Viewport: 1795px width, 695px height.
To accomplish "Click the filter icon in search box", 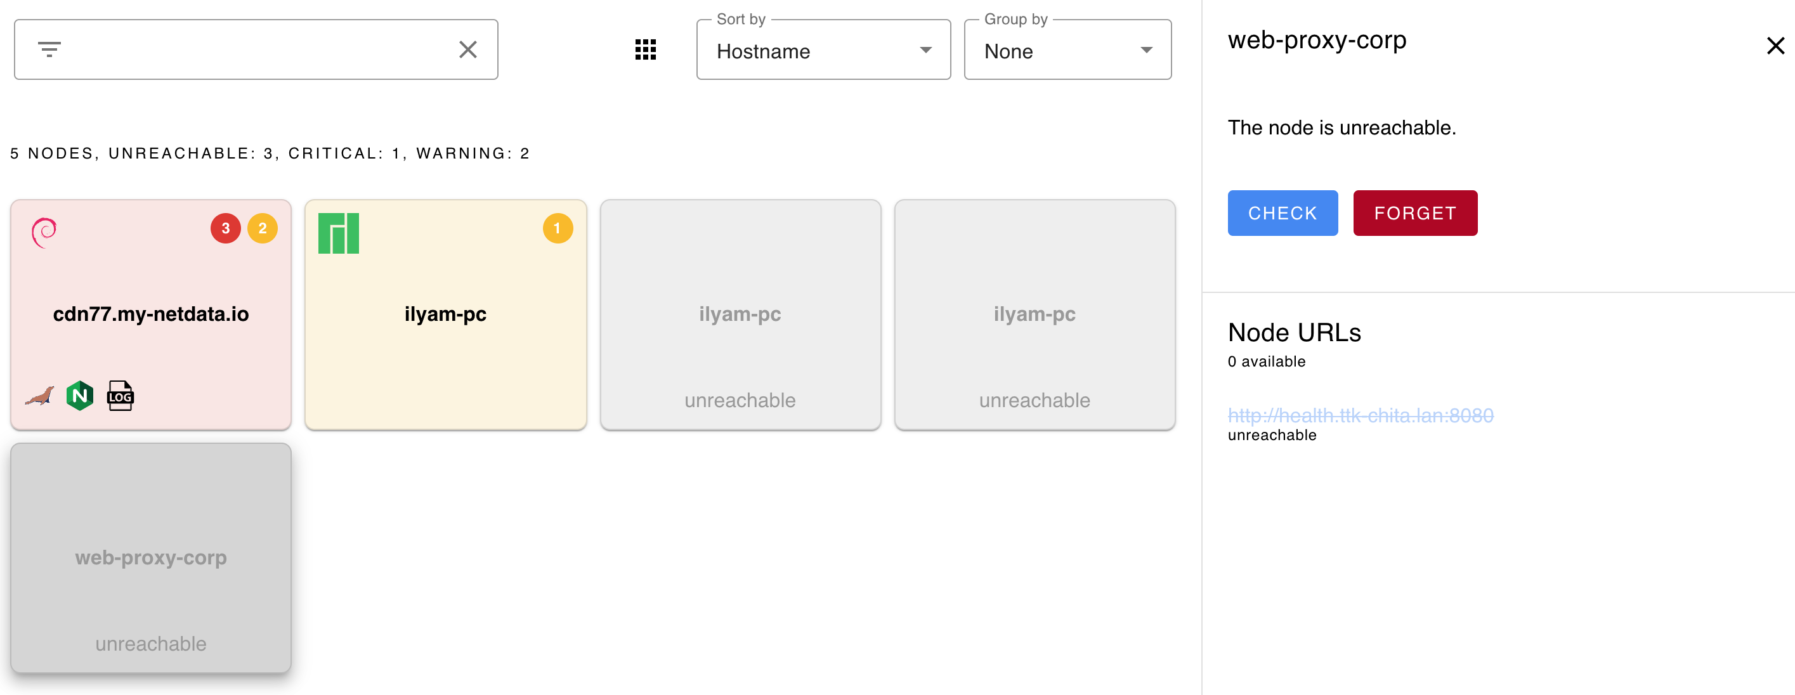I will (x=49, y=49).
